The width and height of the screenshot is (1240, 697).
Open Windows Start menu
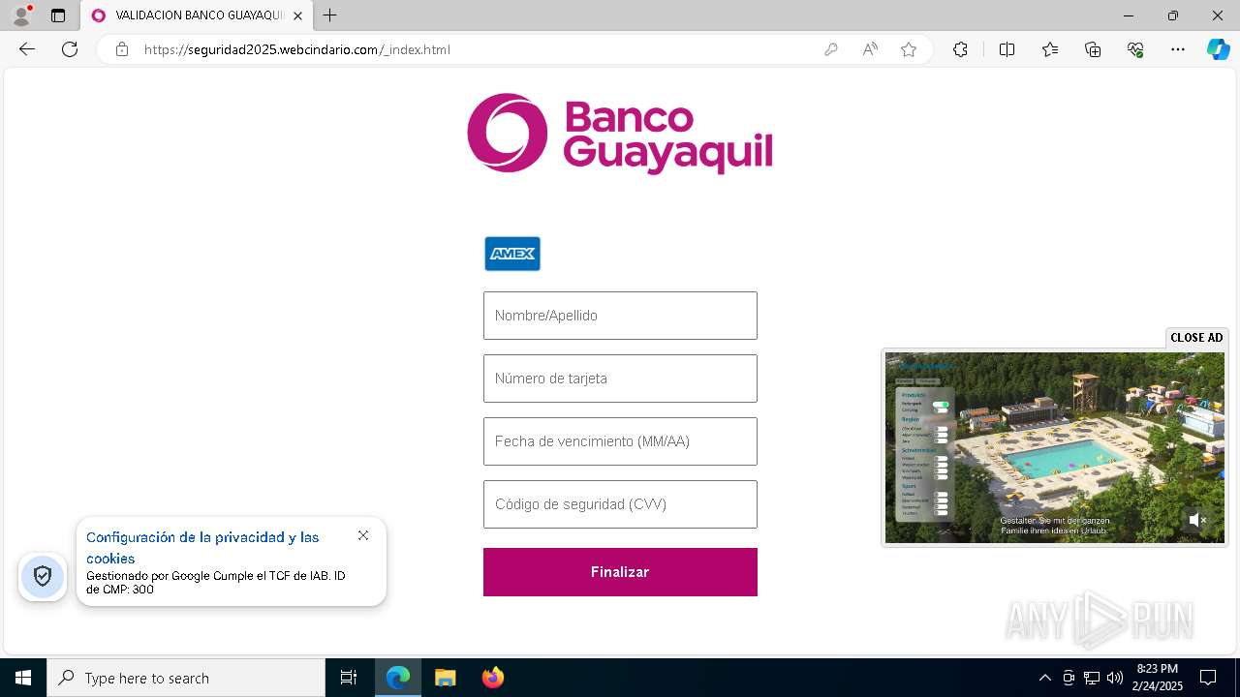(23, 678)
